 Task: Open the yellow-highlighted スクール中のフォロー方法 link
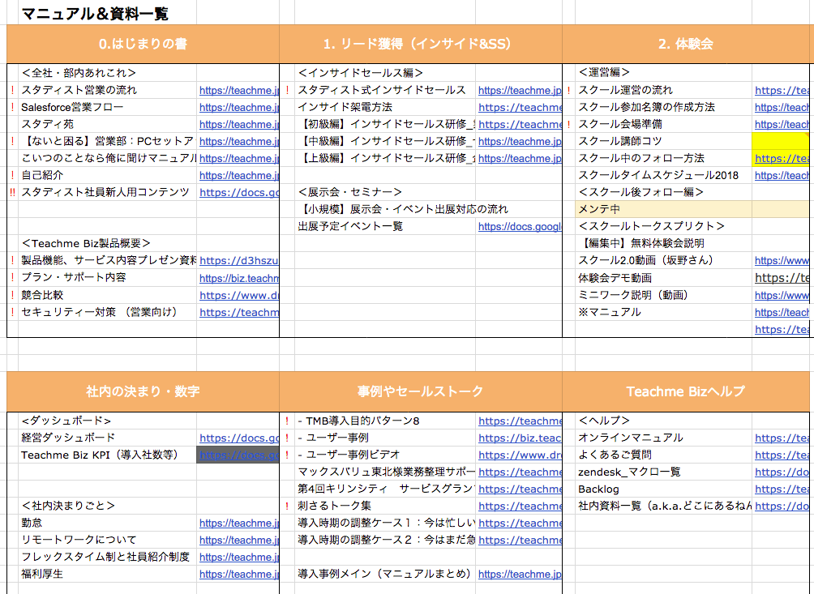(782, 158)
